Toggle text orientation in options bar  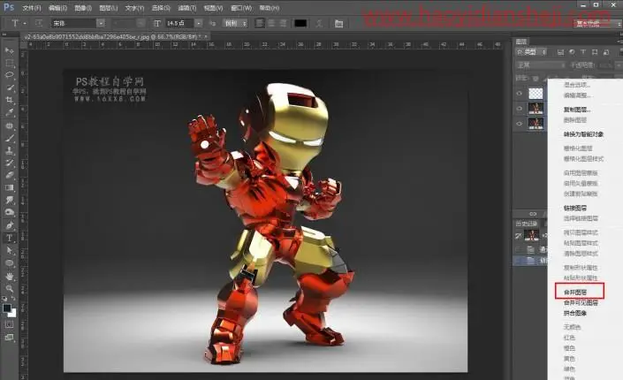pyautogui.click(x=39, y=24)
